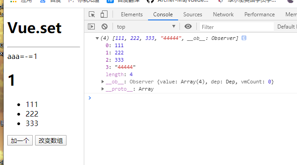Clear console with the ban icon
The width and height of the screenshot is (297, 165).
click(104, 27)
